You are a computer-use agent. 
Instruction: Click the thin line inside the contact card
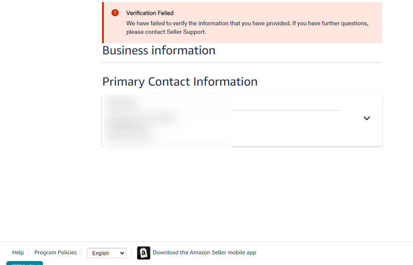286,110
